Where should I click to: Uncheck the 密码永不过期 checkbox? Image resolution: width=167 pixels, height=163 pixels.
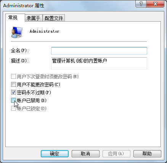13,92
